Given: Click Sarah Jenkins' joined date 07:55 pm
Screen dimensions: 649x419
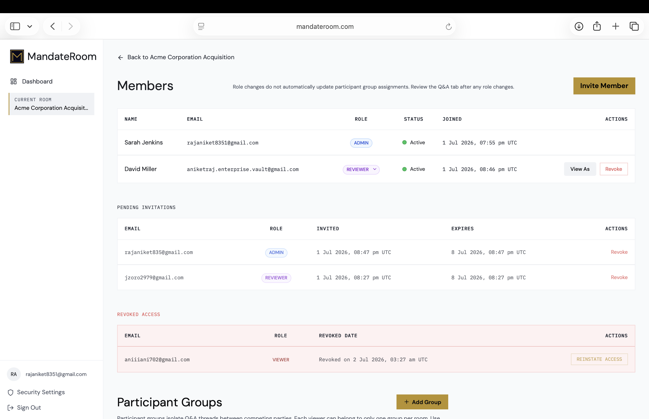Looking at the screenshot, I should pos(479,142).
